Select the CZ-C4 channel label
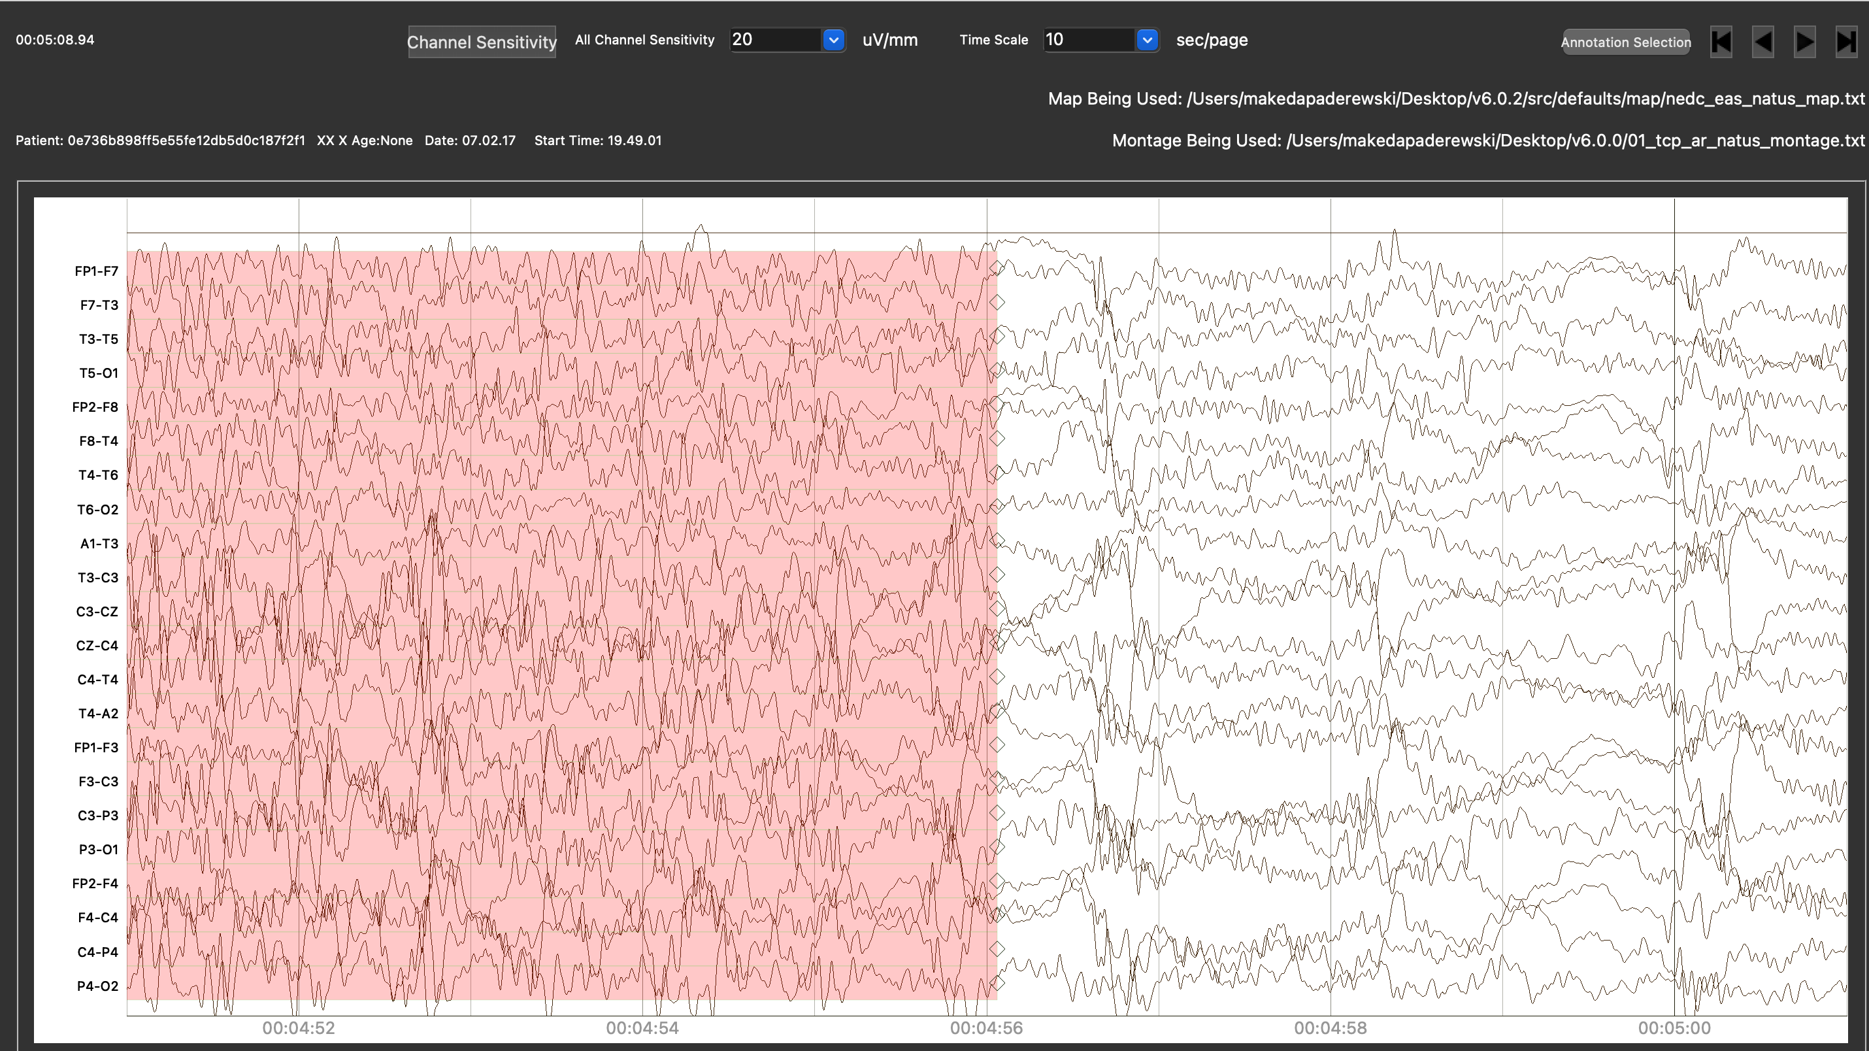The width and height of the screenshot is (1869, 1051). [97, 645]
